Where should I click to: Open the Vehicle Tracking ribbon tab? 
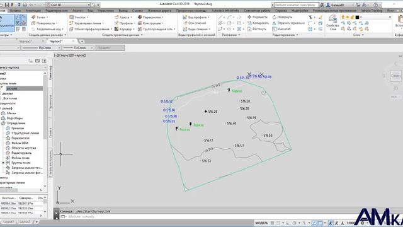click(x=372, y=11)
